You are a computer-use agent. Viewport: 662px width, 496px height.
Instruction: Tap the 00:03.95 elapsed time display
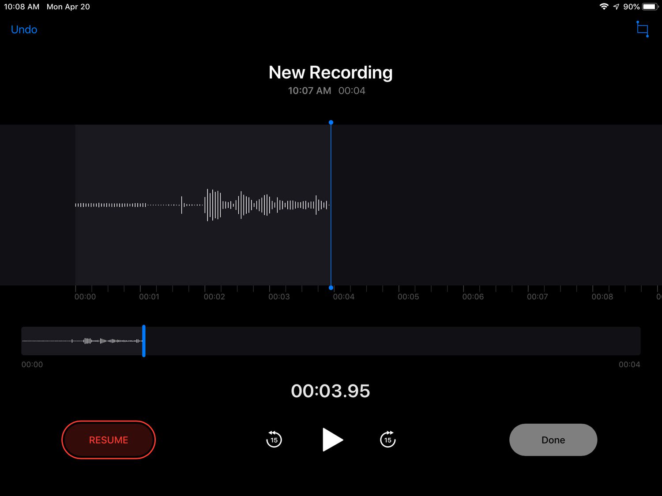point(331,391)
